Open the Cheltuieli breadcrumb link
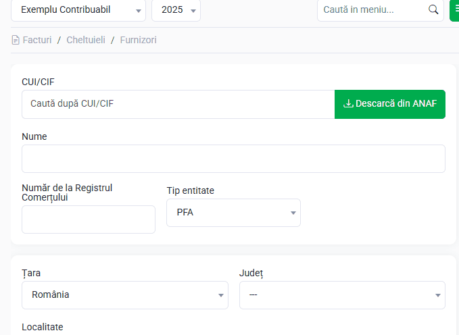This screenshot has width=459, height=335. click(x=86, y=40)
